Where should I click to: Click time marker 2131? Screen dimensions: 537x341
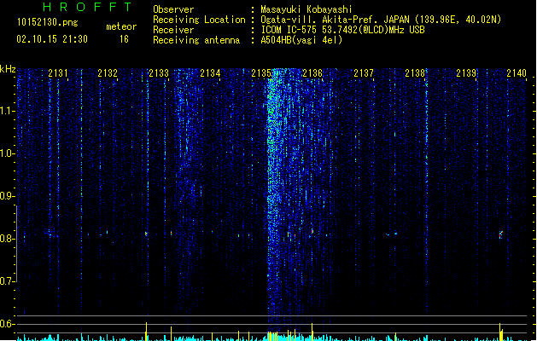tap(58, 73)
